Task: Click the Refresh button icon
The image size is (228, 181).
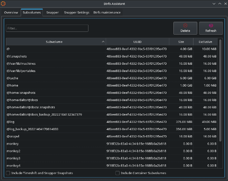Action: tap(211, 26)
